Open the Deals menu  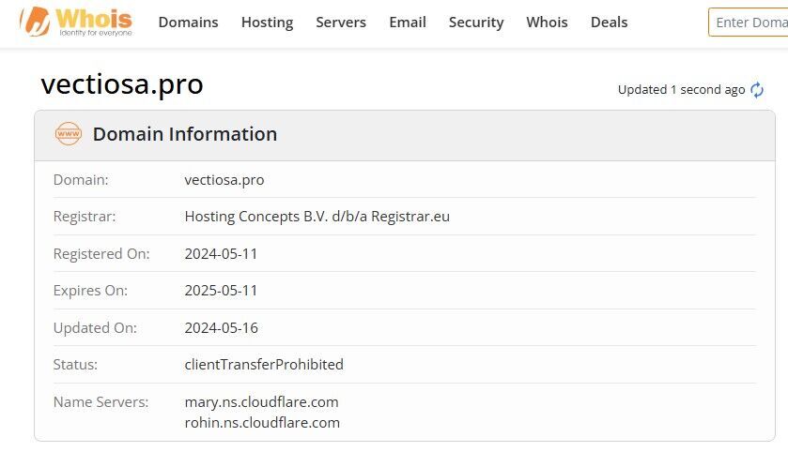pyautogui.click(x=610, y=23)
